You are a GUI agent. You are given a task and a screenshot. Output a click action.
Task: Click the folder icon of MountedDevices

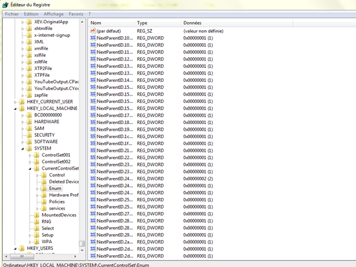[37, 215]
